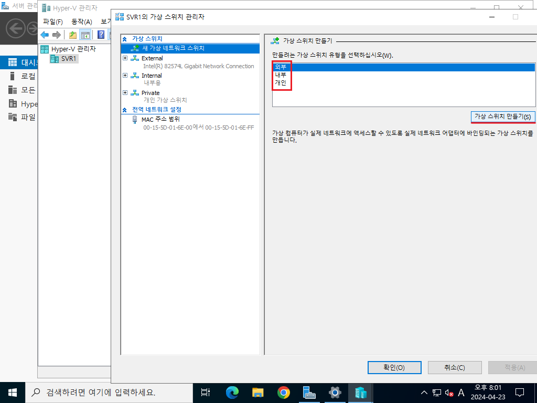Screen dimensions: 537x403
Task: Show hidden system tray icons
Action: (x=424, y=393)
